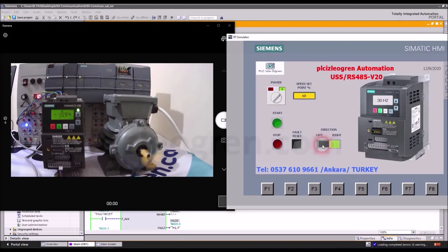Click the Go online button

coord(120,17)
